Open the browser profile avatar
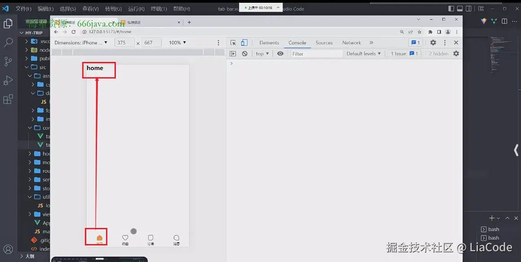Viewport: 521px width, 262px height. (448, 32)
